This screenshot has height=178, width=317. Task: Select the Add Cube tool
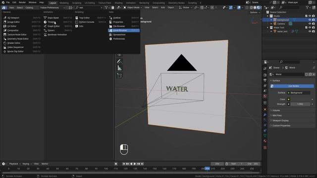(x=119, y=76)
